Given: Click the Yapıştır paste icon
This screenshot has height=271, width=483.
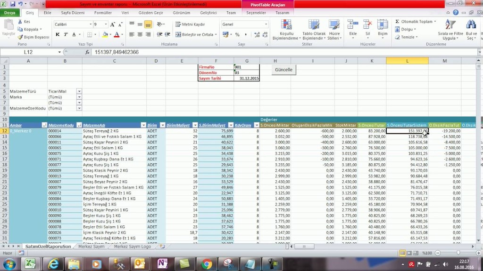Looking at the screenshot, I should click(x=8, y=24).
